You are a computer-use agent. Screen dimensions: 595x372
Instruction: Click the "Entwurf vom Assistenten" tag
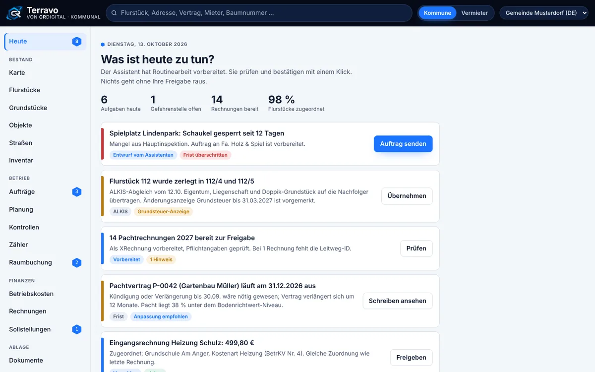(143, 155)
